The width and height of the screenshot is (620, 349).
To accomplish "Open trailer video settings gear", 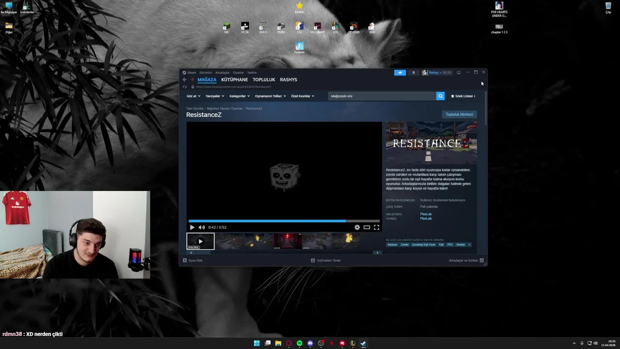I will click(357, 227).
